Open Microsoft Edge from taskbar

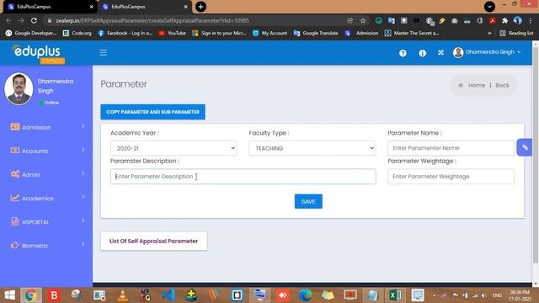(x=305, y=295)
